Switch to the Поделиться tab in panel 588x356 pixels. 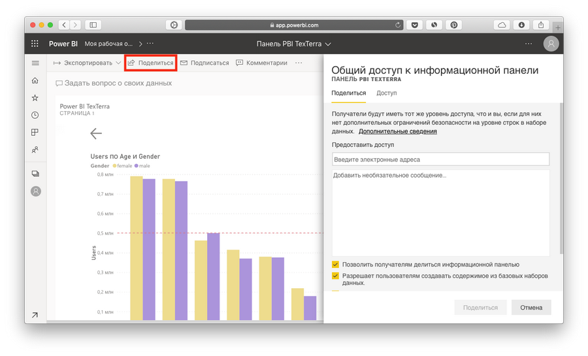click(348, 93)
